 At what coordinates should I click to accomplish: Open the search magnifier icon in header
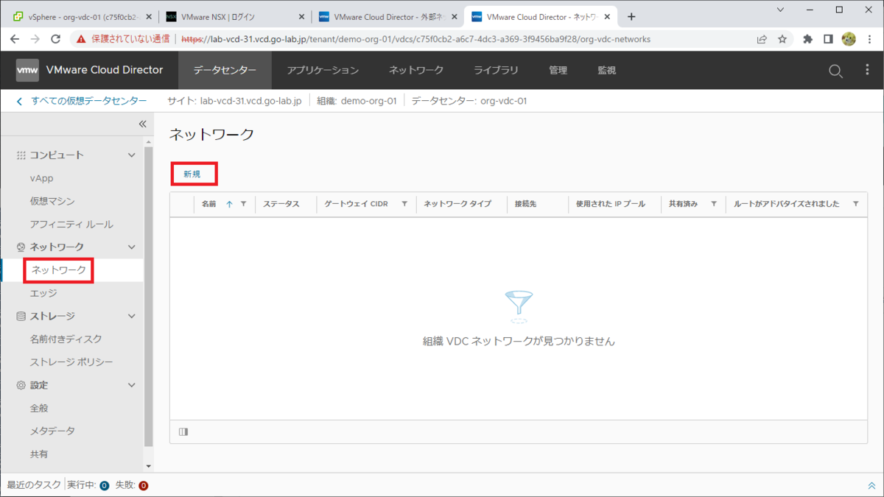pyautogui.click(x=835, y=71)
